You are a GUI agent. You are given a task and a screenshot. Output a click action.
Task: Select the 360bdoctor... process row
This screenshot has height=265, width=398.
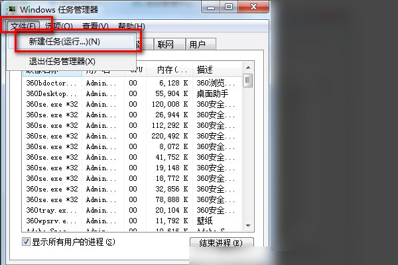132,83
